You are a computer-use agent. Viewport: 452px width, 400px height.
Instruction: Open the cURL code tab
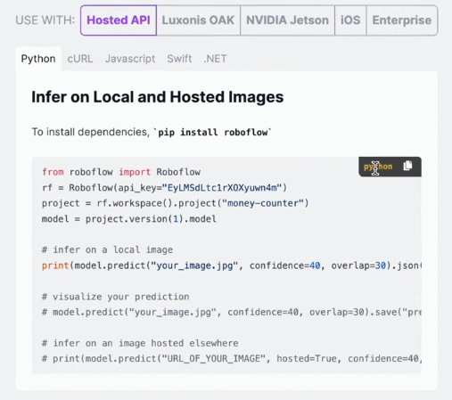pos(80,59)
